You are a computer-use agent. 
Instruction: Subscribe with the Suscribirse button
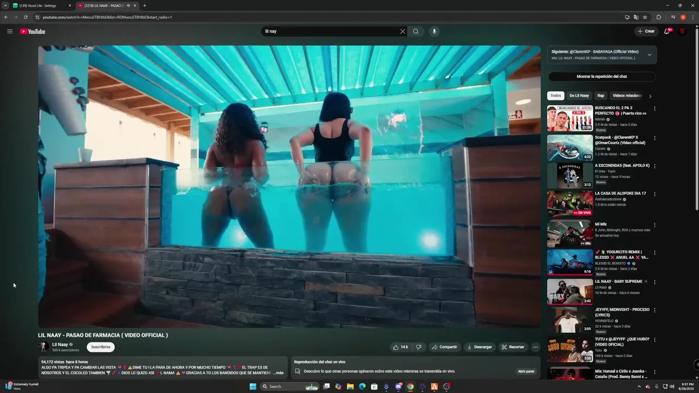pyautogui.click(x=100, y=347)
